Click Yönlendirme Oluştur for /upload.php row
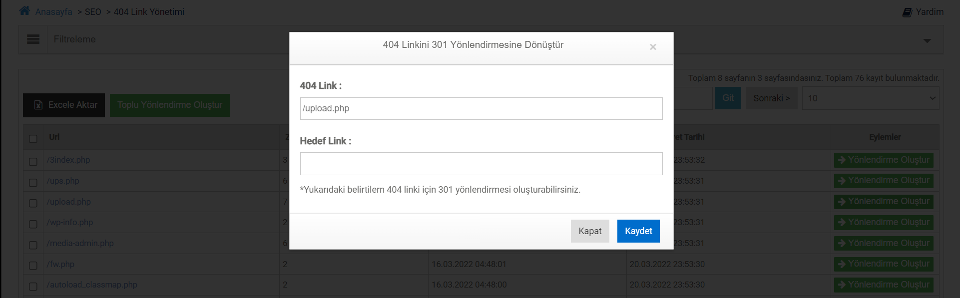 (x=884, y=202)
